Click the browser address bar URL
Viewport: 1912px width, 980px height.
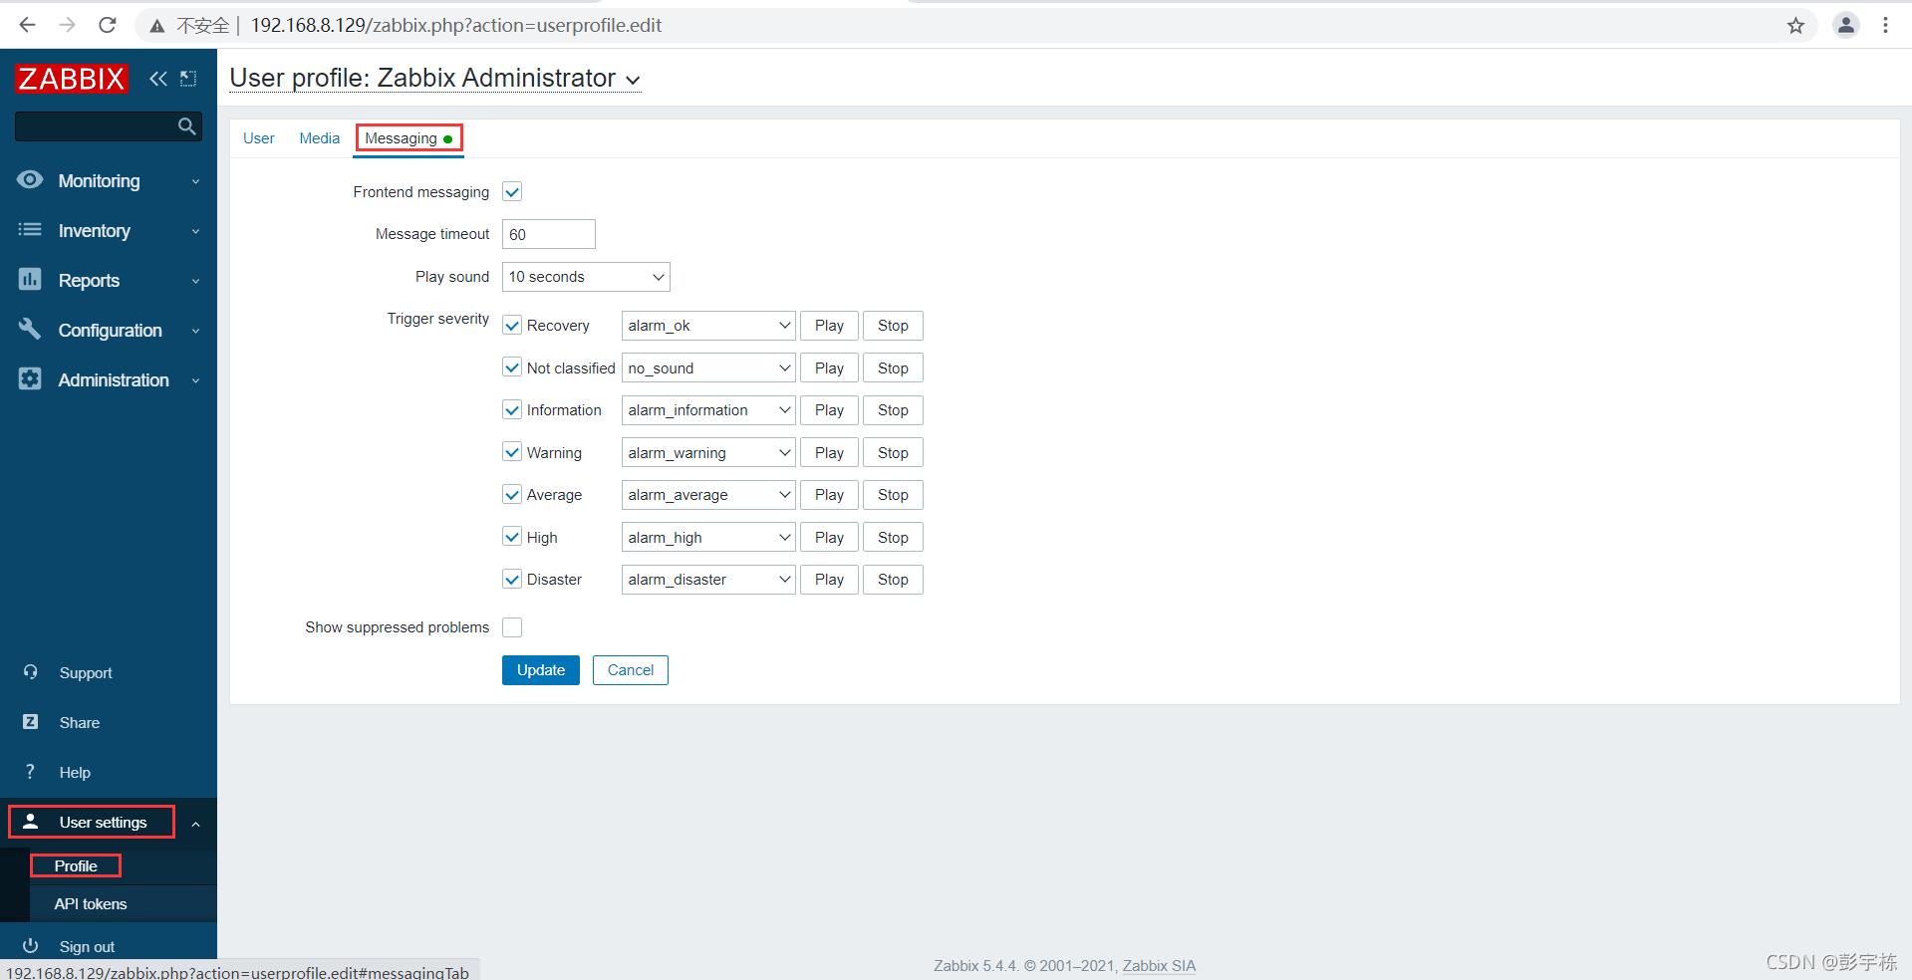coord(455,26)
